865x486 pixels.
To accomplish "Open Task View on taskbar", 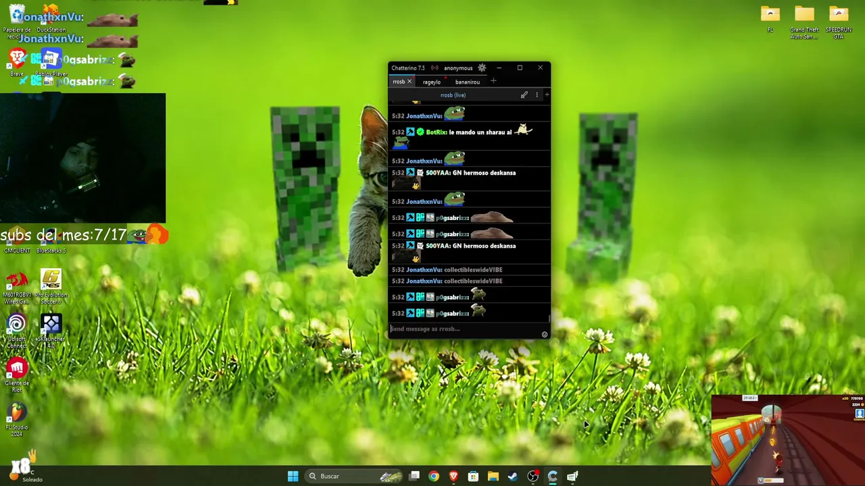I will click(414, 477).
